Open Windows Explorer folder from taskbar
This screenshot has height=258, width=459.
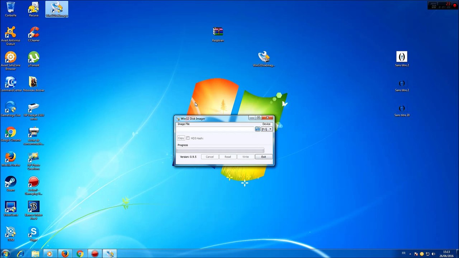click(x=35, y=254)
